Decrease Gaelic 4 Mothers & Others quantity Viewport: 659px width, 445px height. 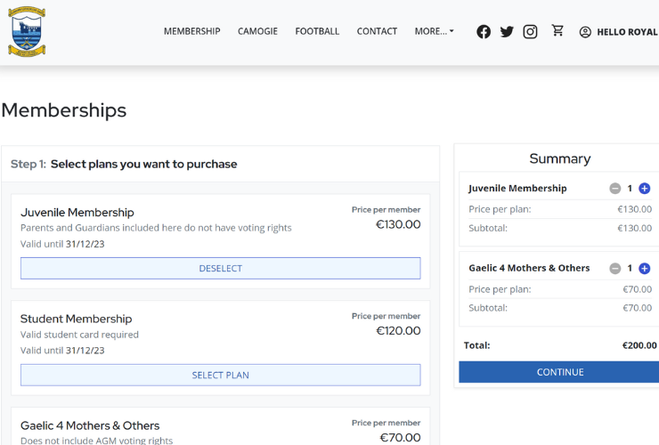[x=614, y=269]
